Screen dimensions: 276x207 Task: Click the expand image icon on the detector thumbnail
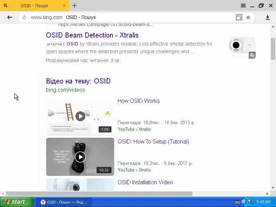pos(252,55)
